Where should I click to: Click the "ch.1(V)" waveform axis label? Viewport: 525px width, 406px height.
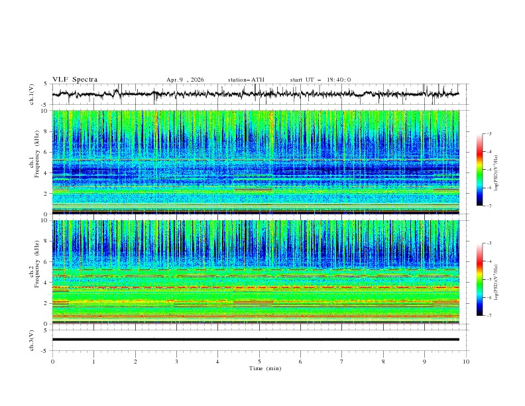pyautogui.click(x=32, y=94)
